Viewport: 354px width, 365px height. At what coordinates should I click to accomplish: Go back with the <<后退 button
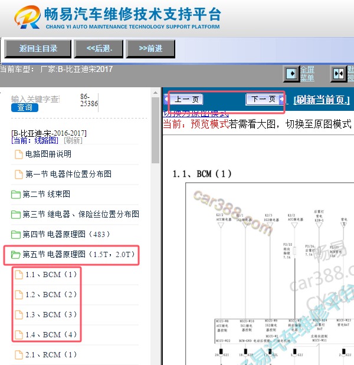(99, 49)
